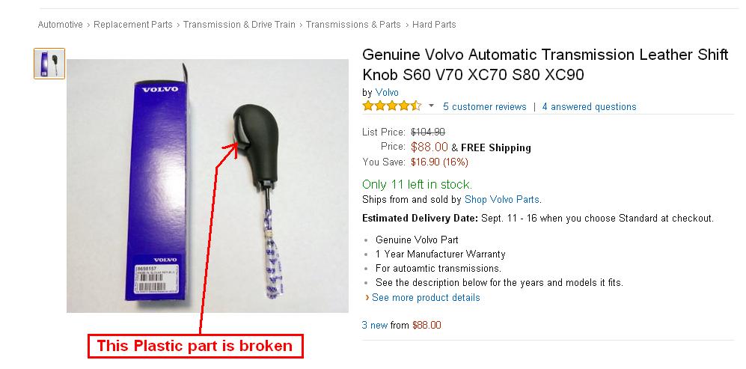
Task: Open the Automotive breadcrumb
Action: (x=61, y=25)
